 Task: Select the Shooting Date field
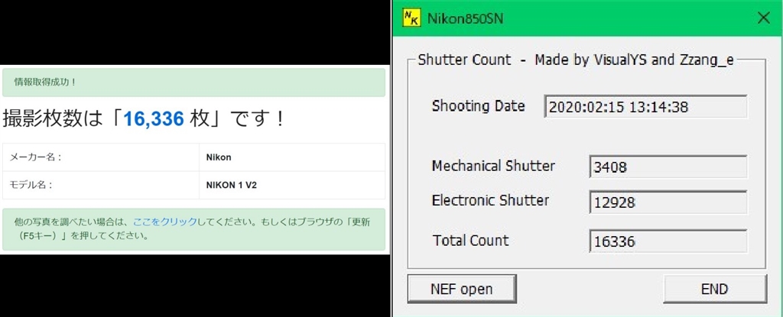pyautogui.click(x=645, y=106)
